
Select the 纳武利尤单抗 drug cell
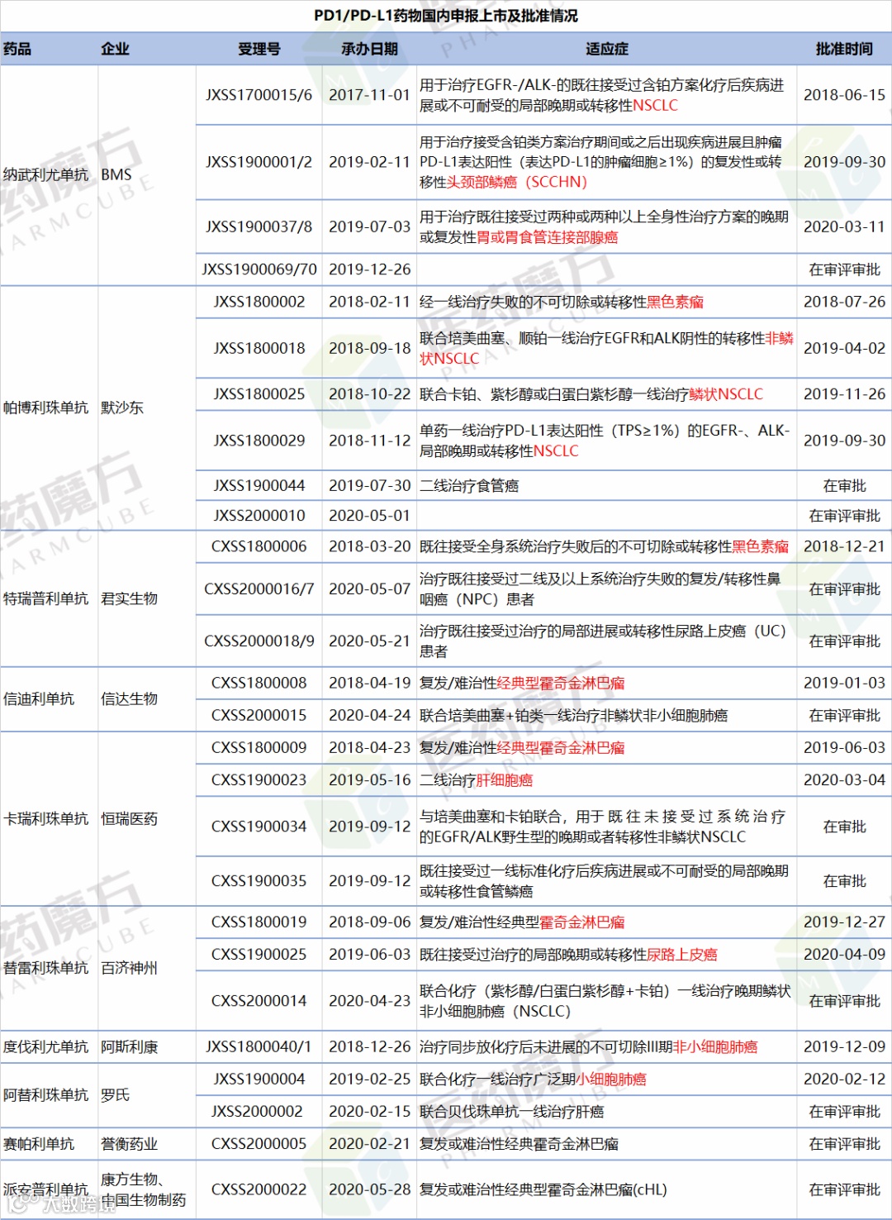45,174
